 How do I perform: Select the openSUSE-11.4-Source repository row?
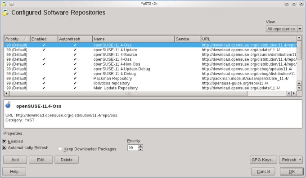tap(150, 54)
